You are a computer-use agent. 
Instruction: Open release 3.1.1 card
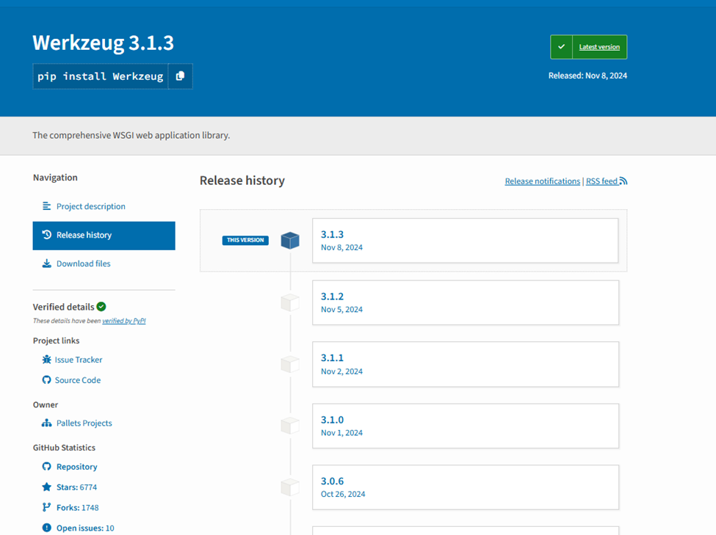coord(466,364)
